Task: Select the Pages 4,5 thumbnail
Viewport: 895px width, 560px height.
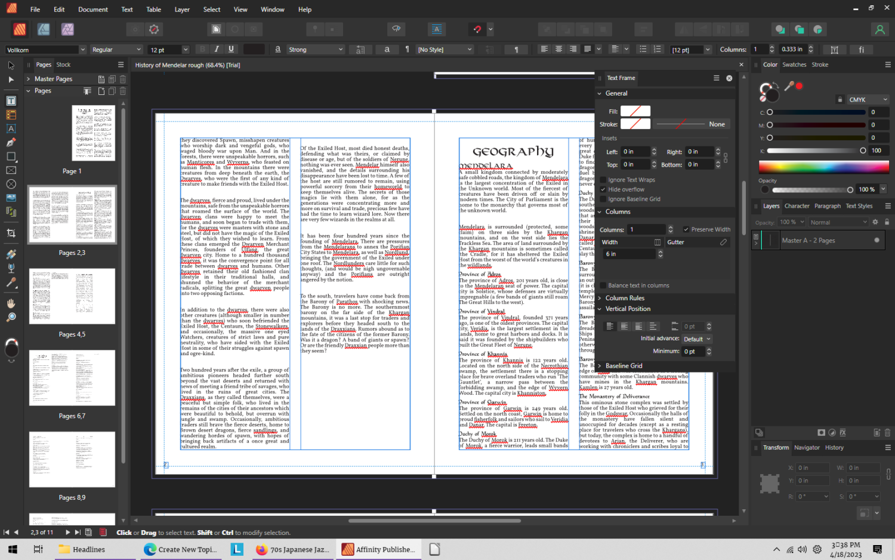Action: click(72, 296)
